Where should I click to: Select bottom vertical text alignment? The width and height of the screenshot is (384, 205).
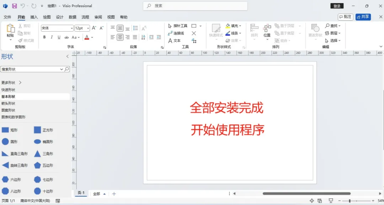128,28
